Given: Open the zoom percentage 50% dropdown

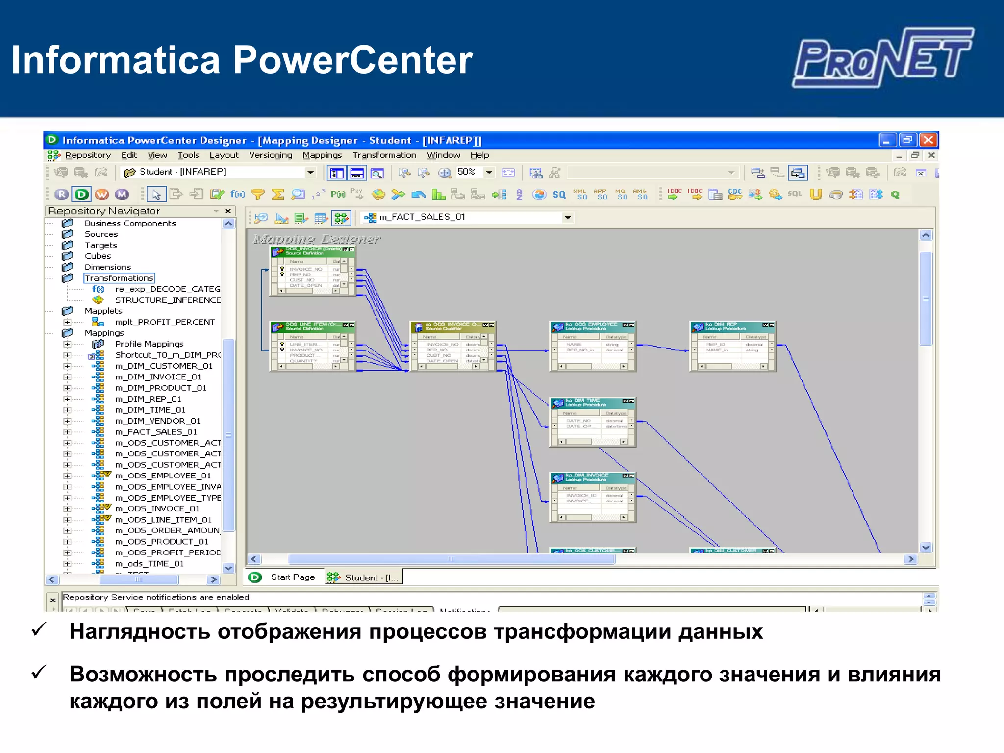Looking at the screenshot, I should tap(489, 172).
